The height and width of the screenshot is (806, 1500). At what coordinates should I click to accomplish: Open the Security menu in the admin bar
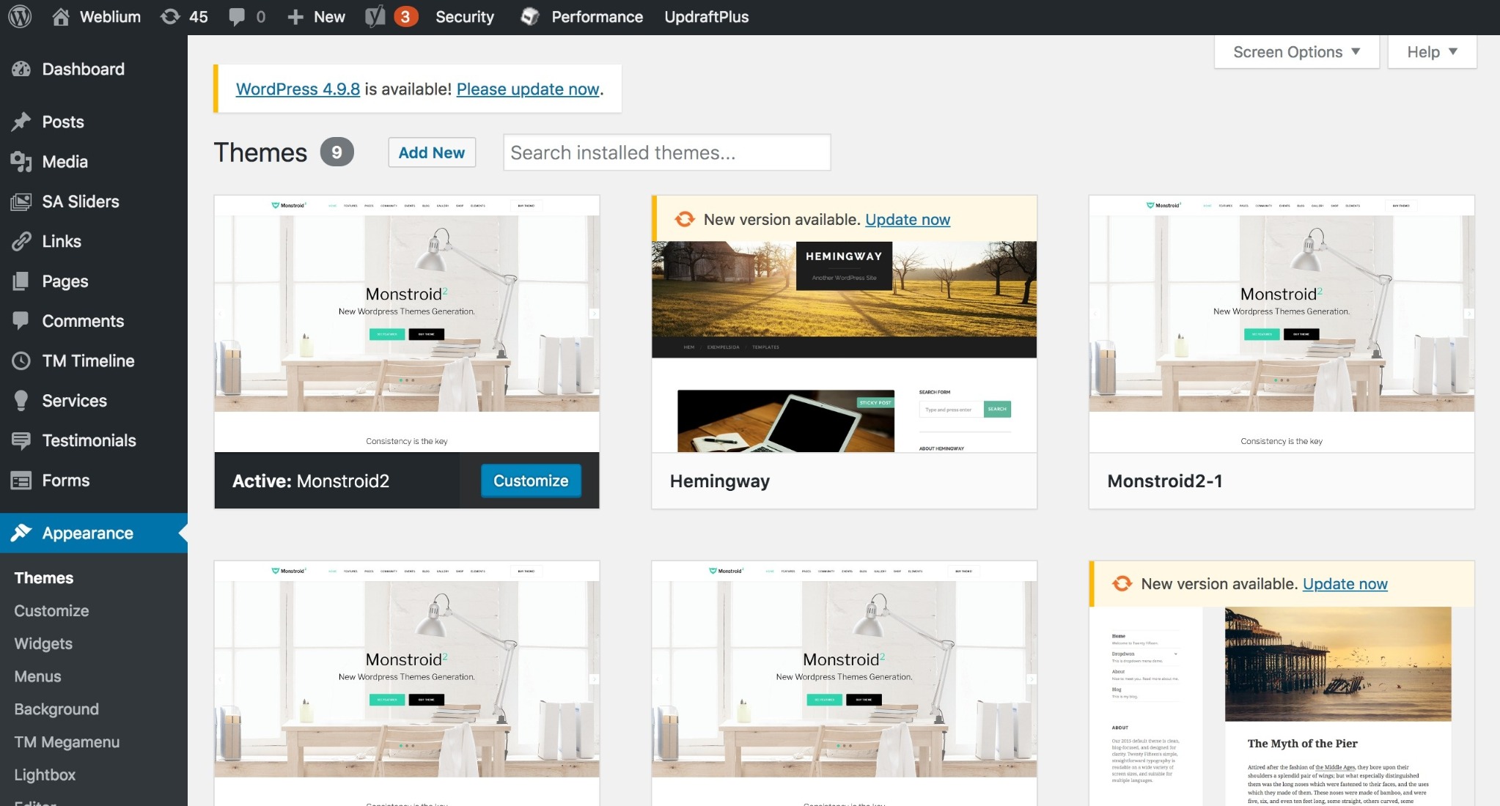click(465, 17)
